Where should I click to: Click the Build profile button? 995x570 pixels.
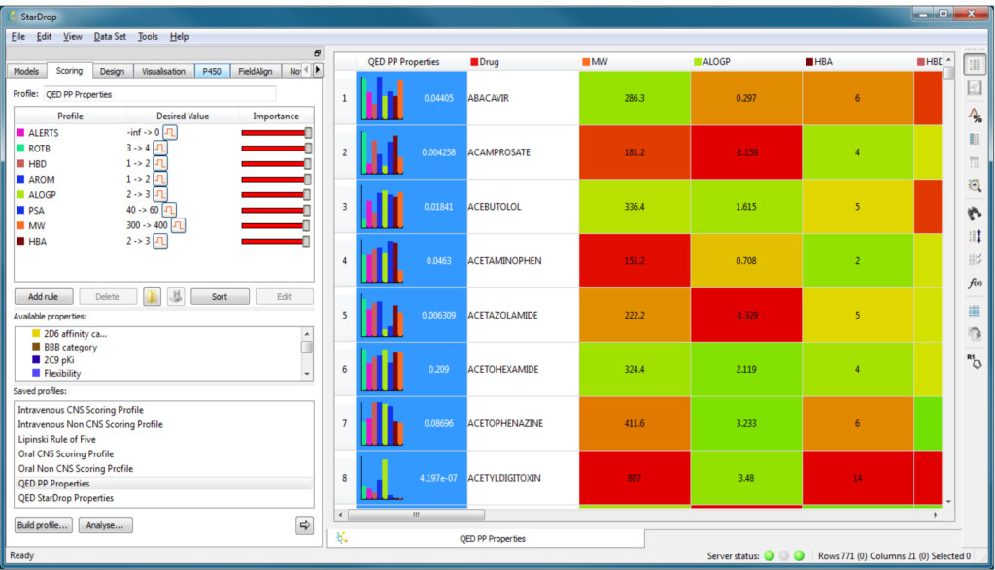pyautogui.click(x=44, y=525)
